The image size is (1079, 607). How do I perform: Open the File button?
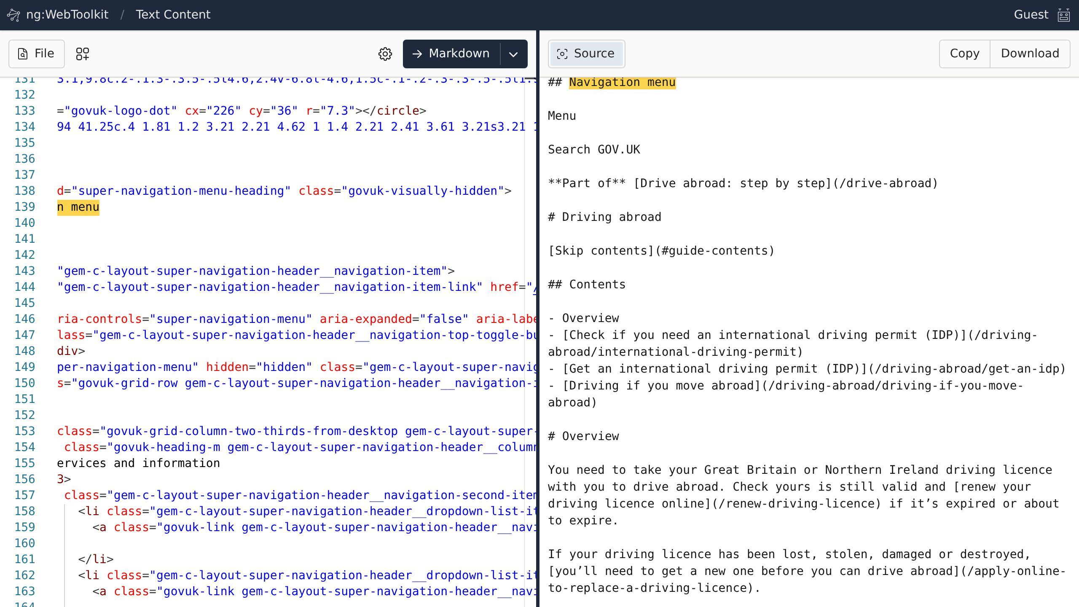[37, 54]
